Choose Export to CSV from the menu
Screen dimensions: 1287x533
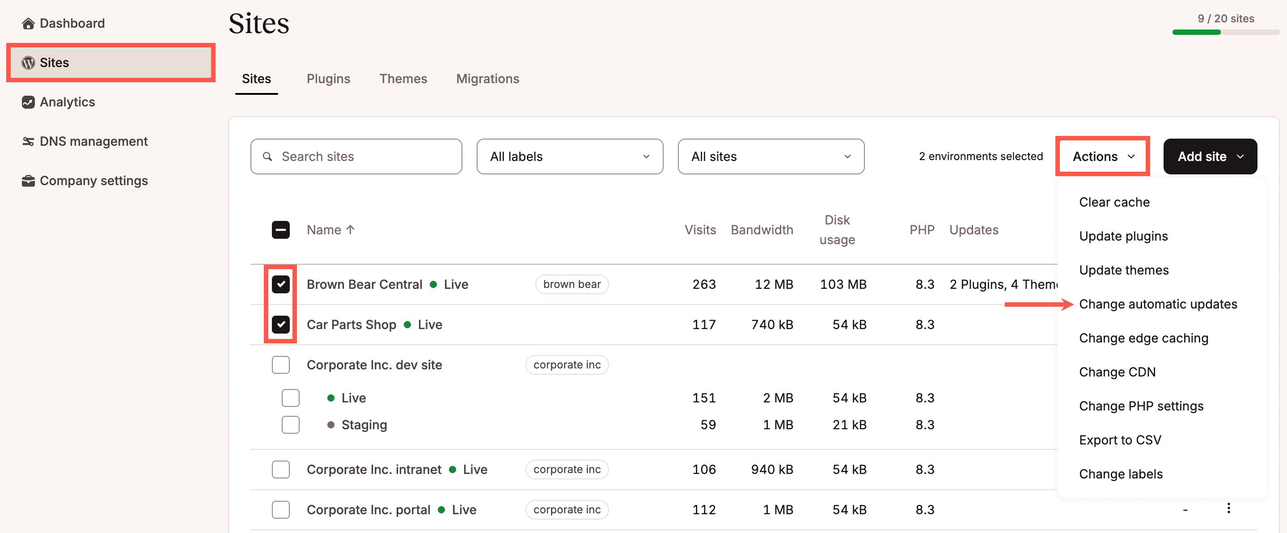point(1120,440)
